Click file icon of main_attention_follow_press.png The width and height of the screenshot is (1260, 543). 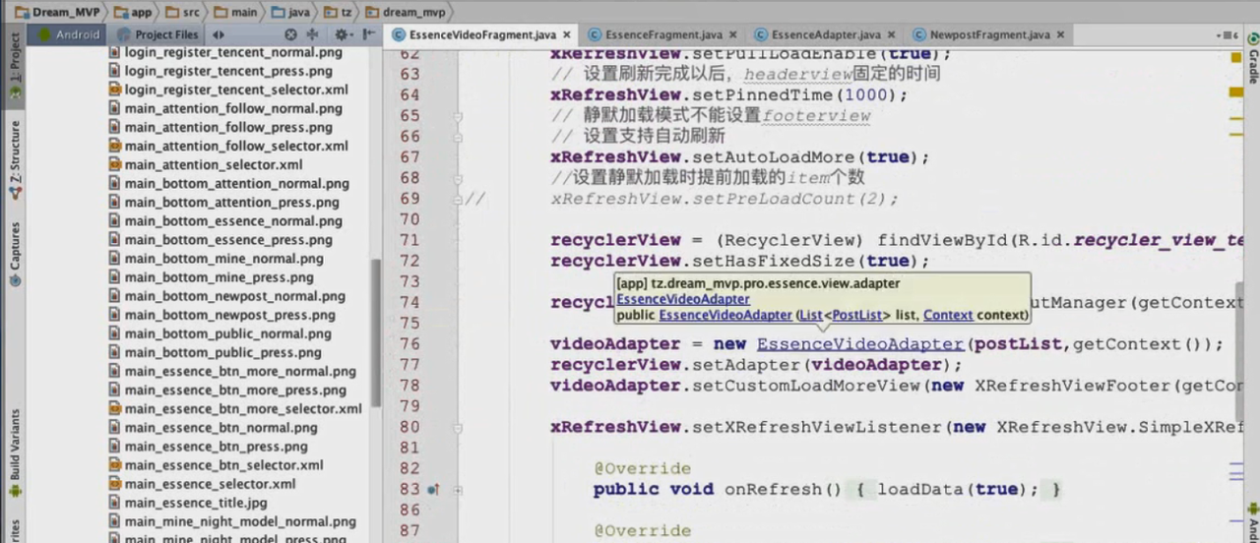pos(114,127)
